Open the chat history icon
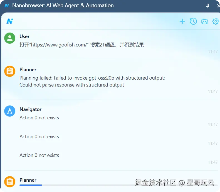 [193, 21]
